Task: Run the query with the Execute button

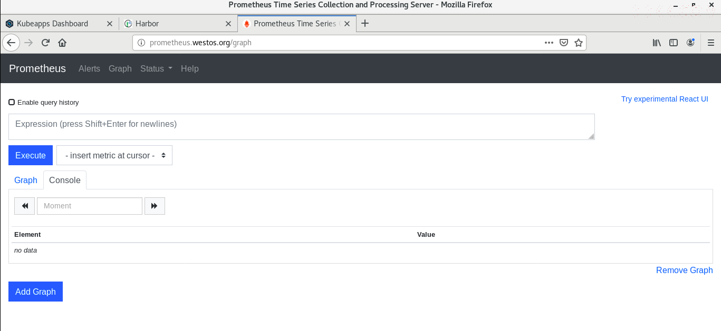Action: (x=31, y=155)
